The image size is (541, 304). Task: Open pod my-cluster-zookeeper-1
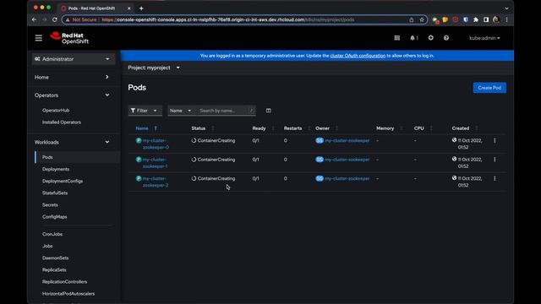[155, 163]
